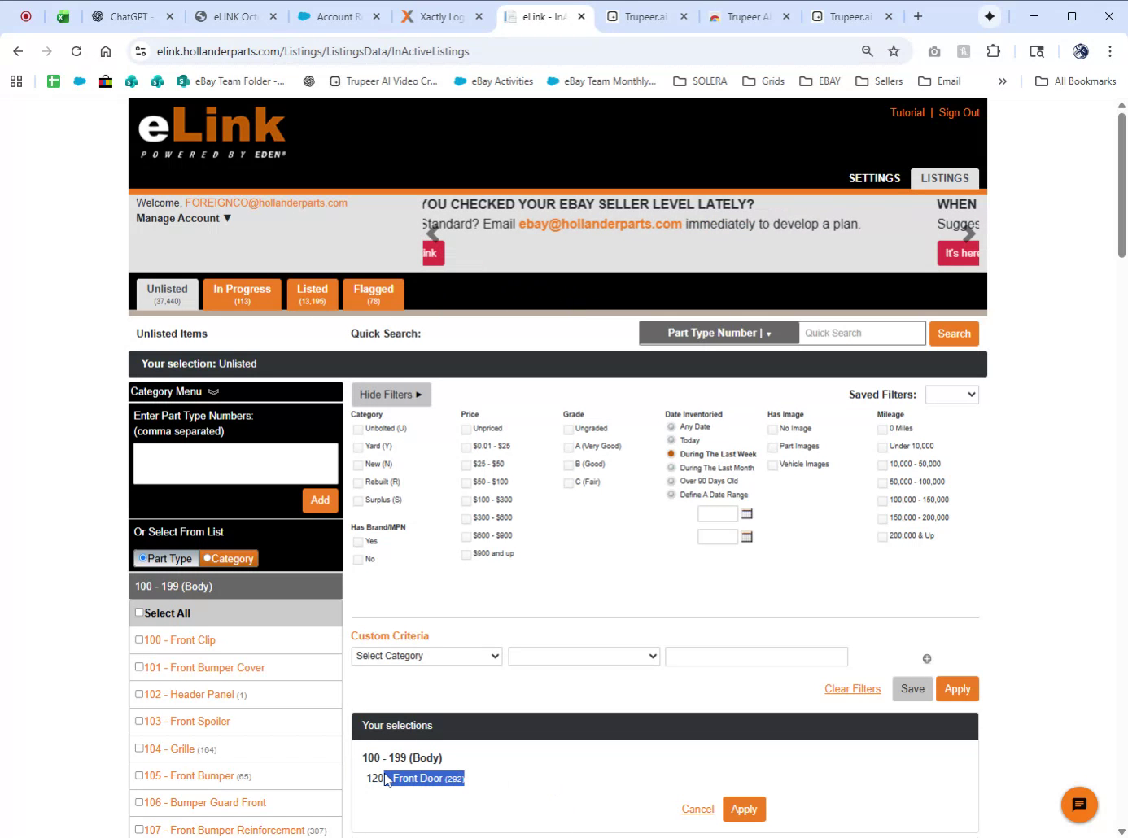Screen dimensions: 1128x838
Task: Open the LISTINGS section
Action: point(945,178)
